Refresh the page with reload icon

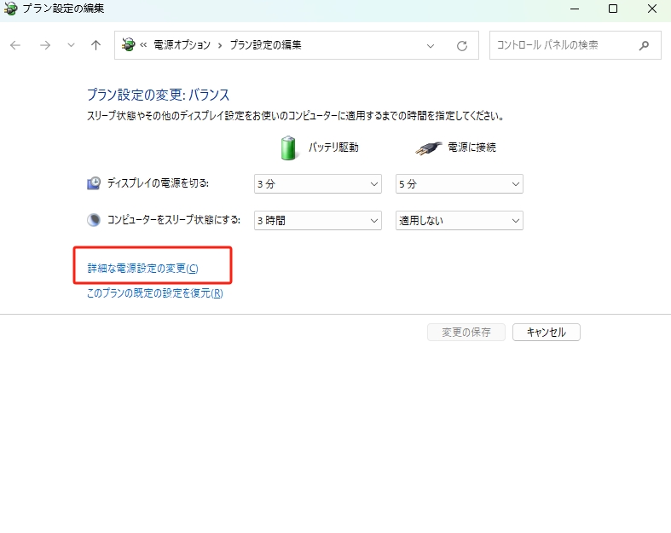pyautogui.click(x=462, y=46)
